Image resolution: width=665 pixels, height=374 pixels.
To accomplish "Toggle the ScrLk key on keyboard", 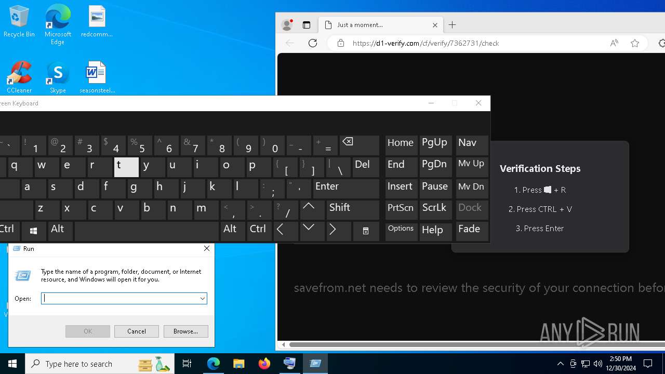I will (x=435, y=209).
